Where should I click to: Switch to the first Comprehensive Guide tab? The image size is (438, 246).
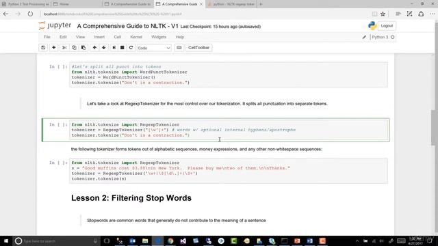128,4
